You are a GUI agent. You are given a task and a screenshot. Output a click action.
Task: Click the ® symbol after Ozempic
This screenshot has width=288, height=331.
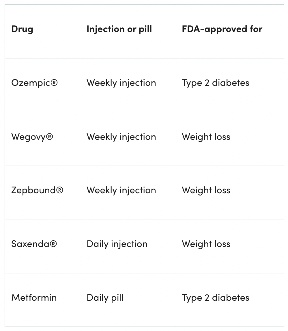pyautogui.click(x=54, y=83)
